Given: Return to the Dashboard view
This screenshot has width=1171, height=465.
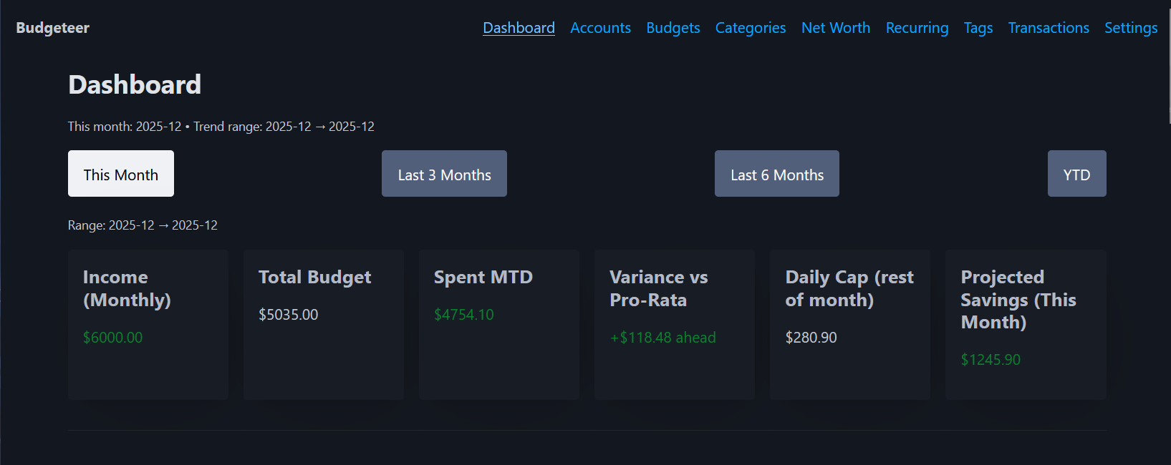Looking at the screenshot, I should [x=519, y=28].
